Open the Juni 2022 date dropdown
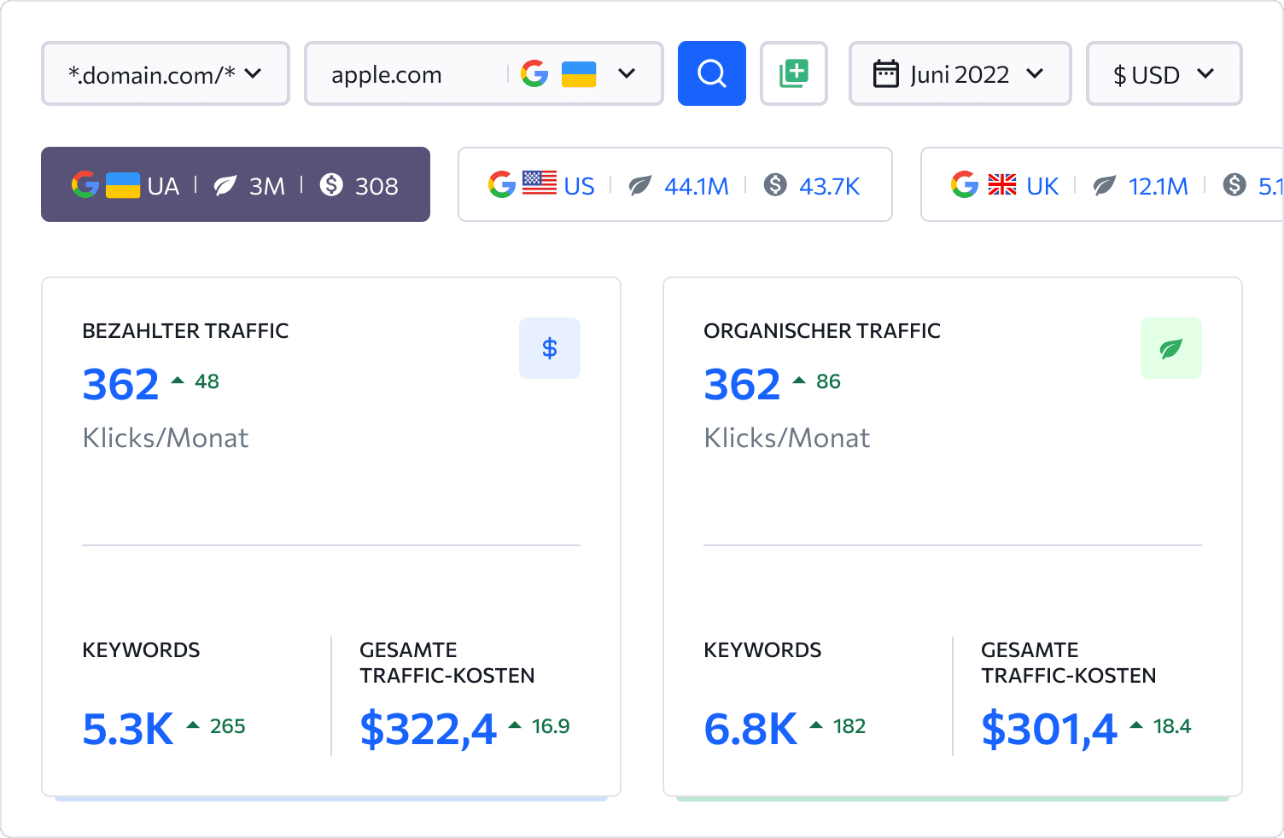Screen dimensions: 1284x838 [x=960, y=73]
